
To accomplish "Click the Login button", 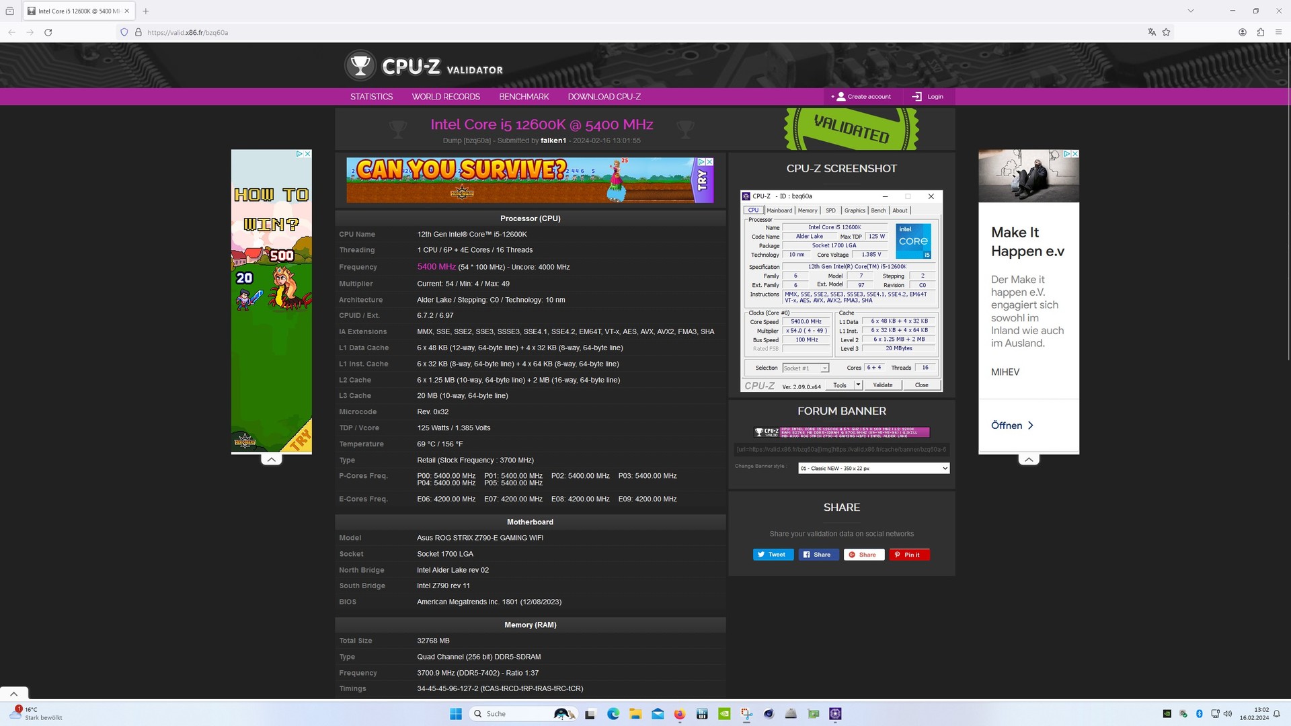I will click(x=927, y=97).
